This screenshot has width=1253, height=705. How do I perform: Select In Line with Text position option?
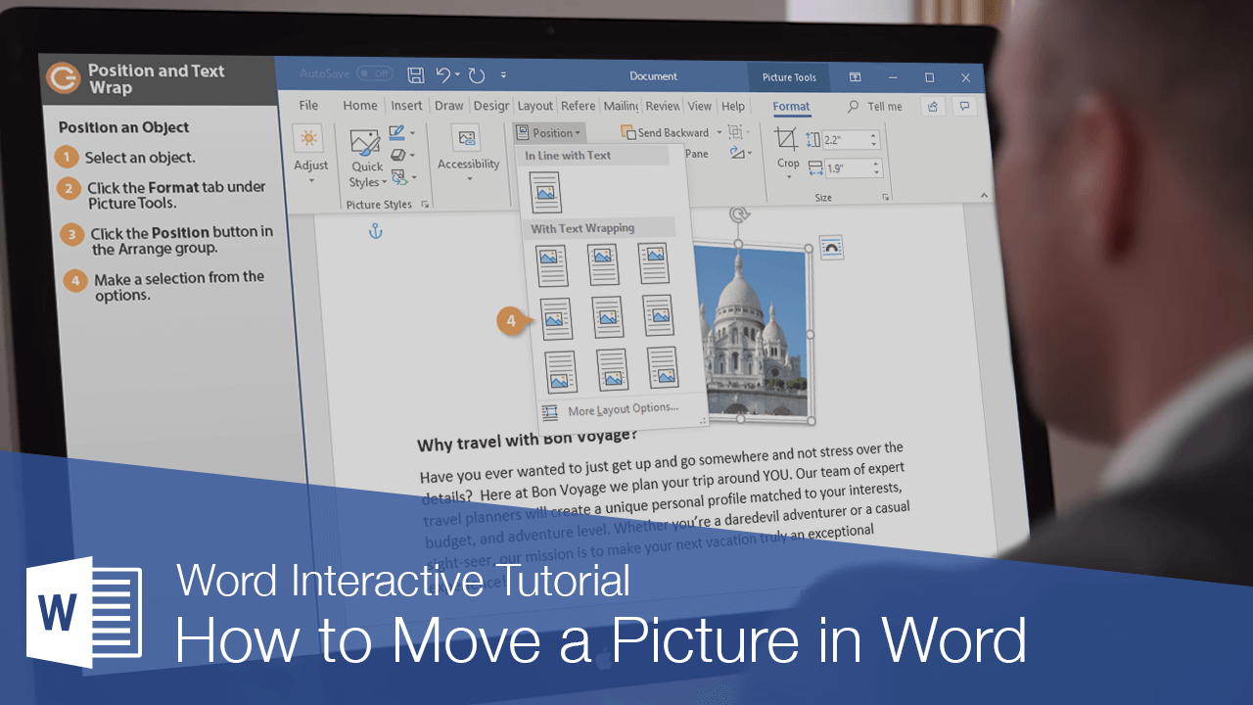(545, 191)
